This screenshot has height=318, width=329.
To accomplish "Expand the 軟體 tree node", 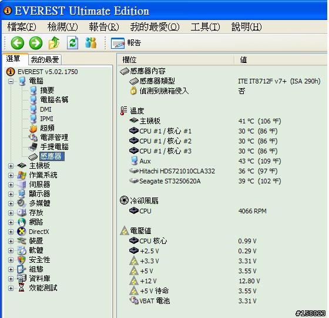I will [x=11, y=250].
